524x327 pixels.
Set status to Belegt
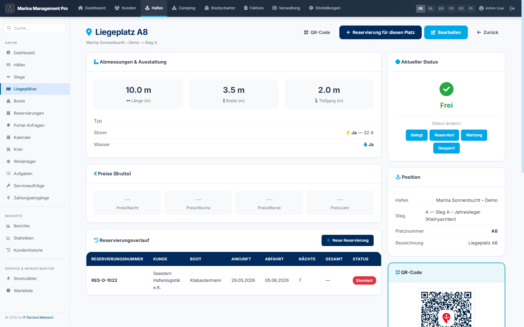[417, 135]
